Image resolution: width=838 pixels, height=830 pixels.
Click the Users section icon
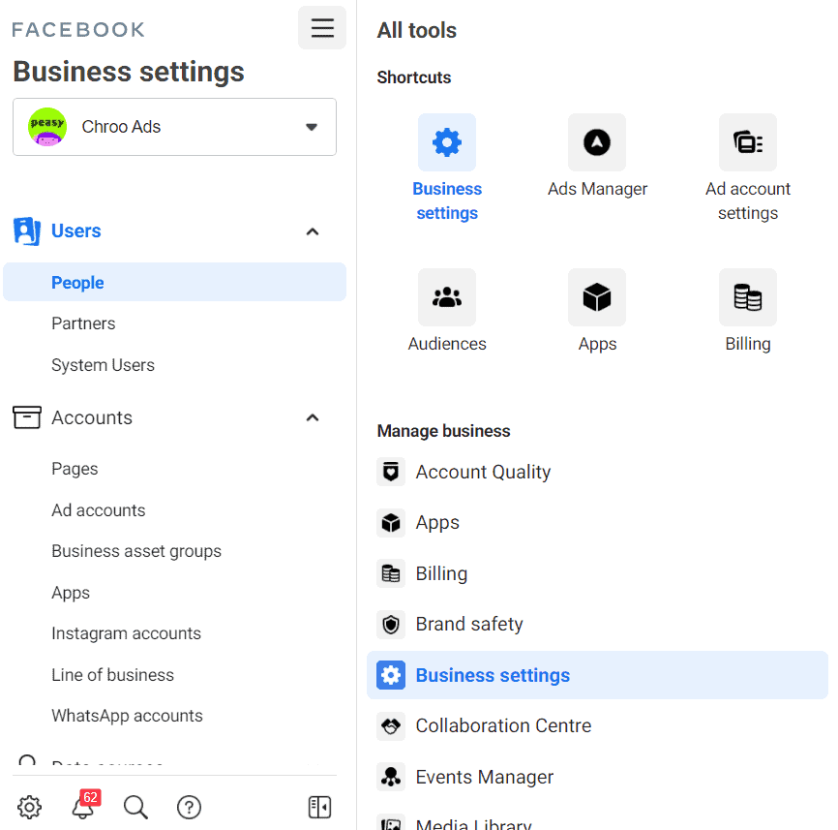(27, 231)
